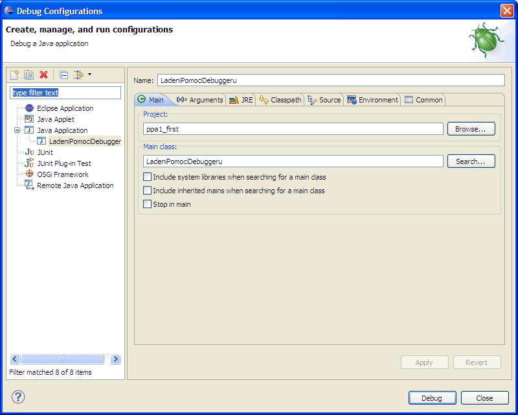Click the Search... main class button
This screenshot has width=518, height=415.
(471, 161)
